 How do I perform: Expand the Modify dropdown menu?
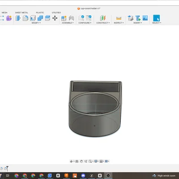[x=36, y=23]
